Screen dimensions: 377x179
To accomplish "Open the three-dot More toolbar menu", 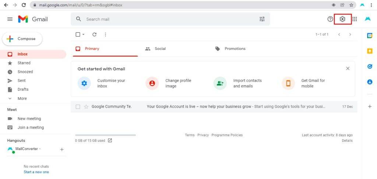I will pyautogui.click(x=105, y=35).
